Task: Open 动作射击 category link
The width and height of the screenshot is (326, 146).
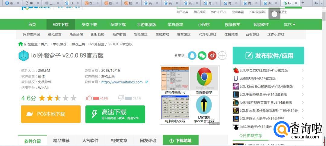Action: pyautogui.click(x=119, y=35)
